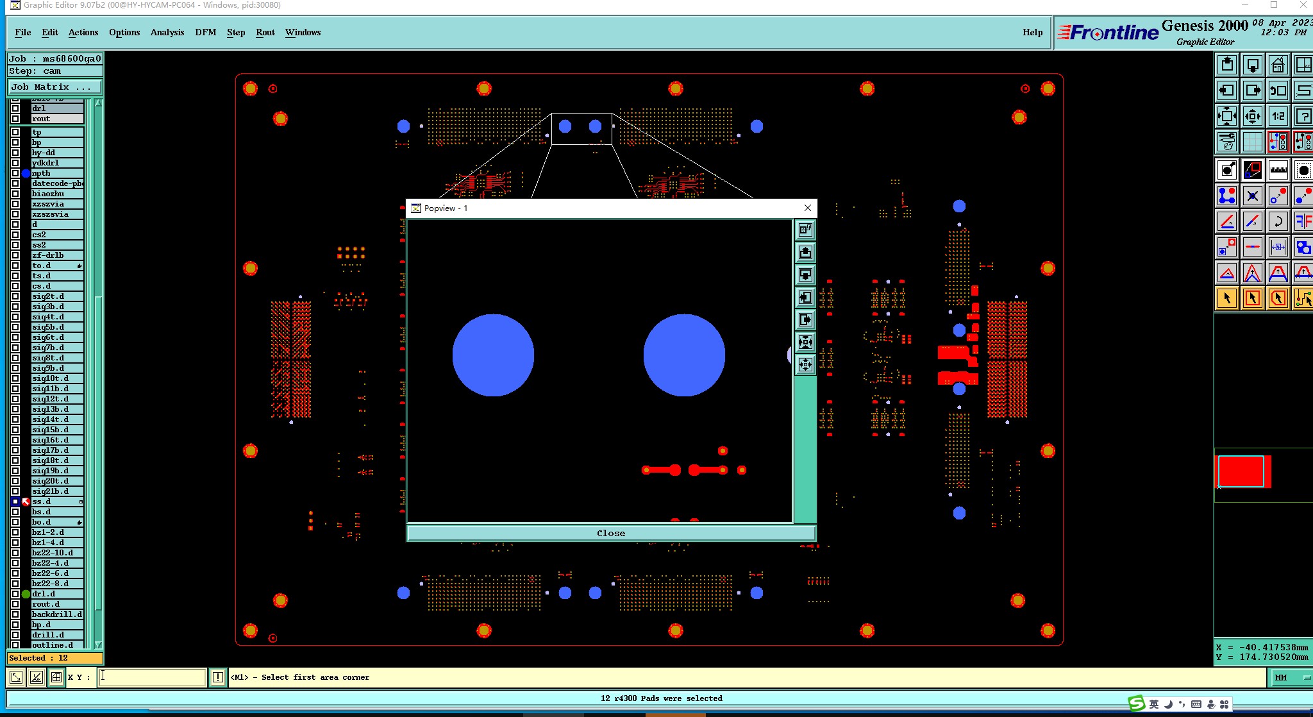Open the DFM menu
This screenshot has width=1313, height=717.
pyautogui.click(x=205, y=32)
